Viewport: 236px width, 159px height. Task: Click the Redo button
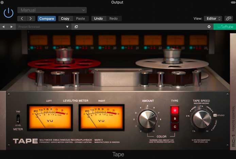[114, 18]
